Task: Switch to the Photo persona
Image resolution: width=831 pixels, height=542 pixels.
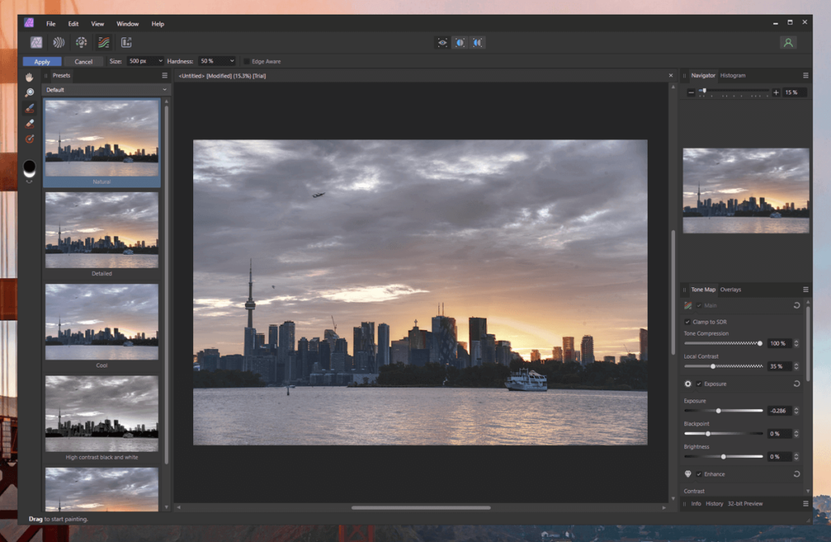Action: click(x=36, y=42)
